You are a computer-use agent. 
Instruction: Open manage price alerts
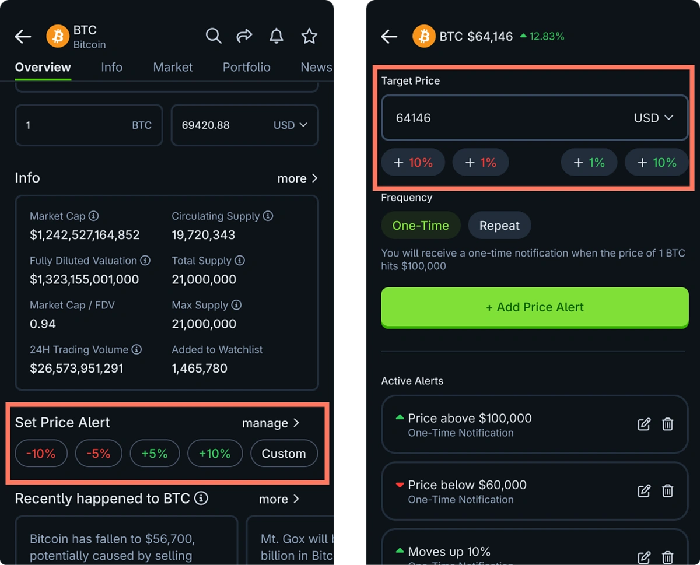point(271,423)
